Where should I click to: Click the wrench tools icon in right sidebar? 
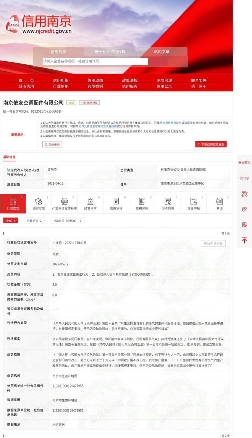pos(244,194)
